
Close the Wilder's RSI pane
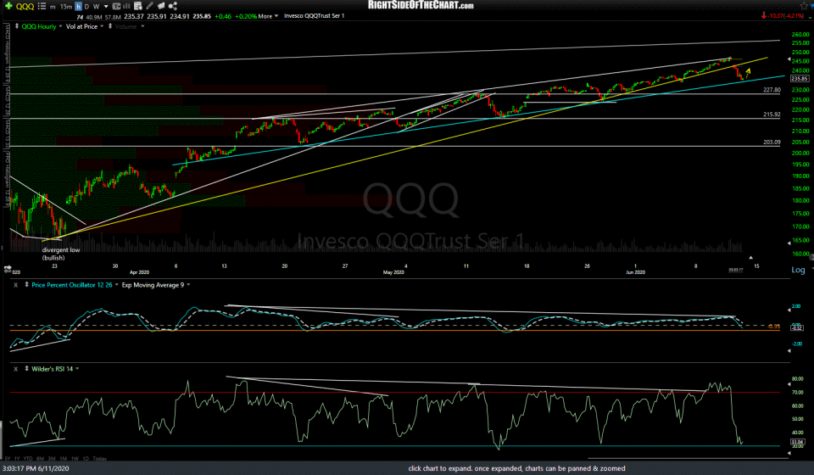[x=15, y=369]
